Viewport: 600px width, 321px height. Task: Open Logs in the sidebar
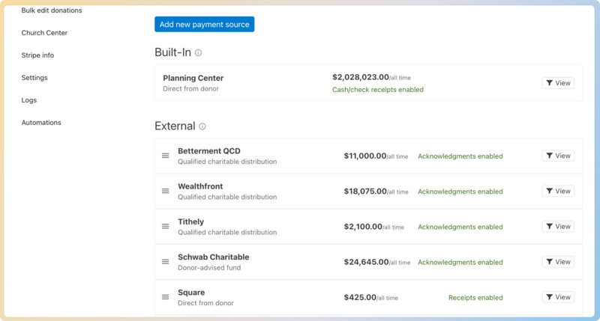point(28,100)
